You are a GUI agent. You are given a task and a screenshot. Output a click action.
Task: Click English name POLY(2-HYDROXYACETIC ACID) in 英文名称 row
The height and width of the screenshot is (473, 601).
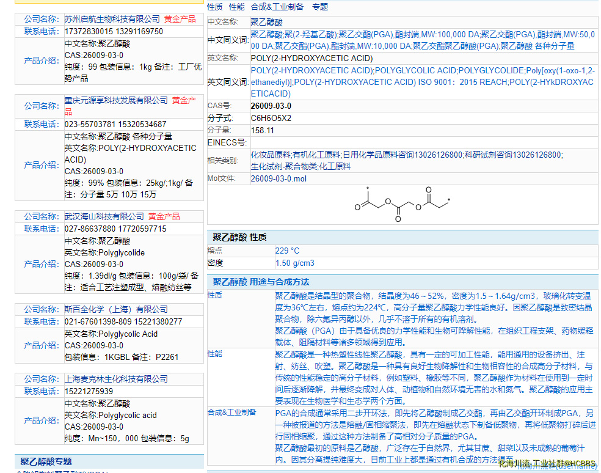[311, 58]
